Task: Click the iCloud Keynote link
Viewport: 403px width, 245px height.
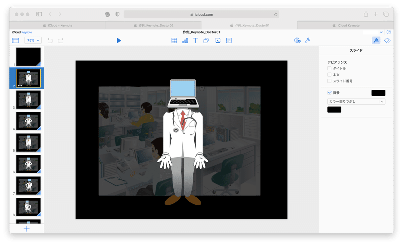Action: [22, 32]
